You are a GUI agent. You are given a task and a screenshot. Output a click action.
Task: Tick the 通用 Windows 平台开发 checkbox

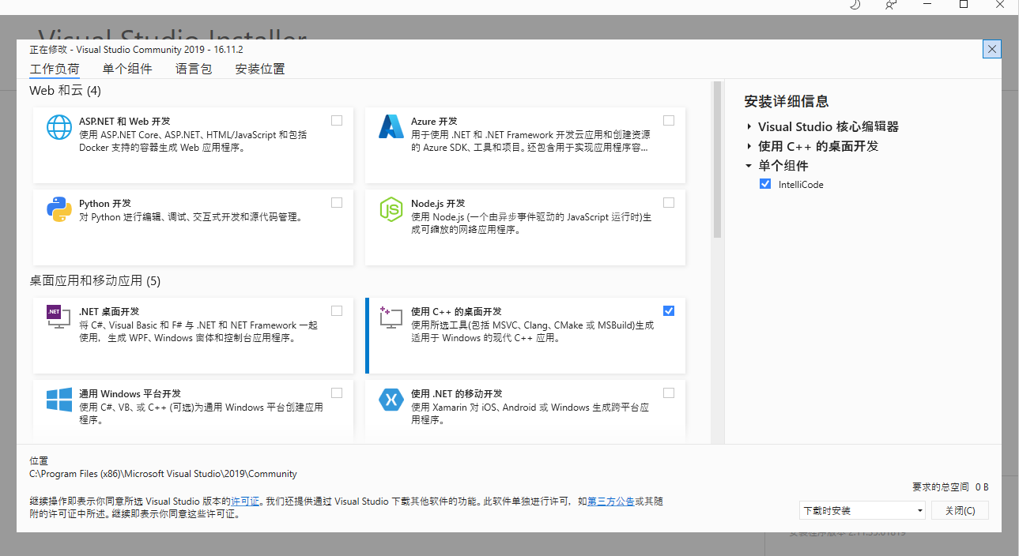(x=337, y=393)
